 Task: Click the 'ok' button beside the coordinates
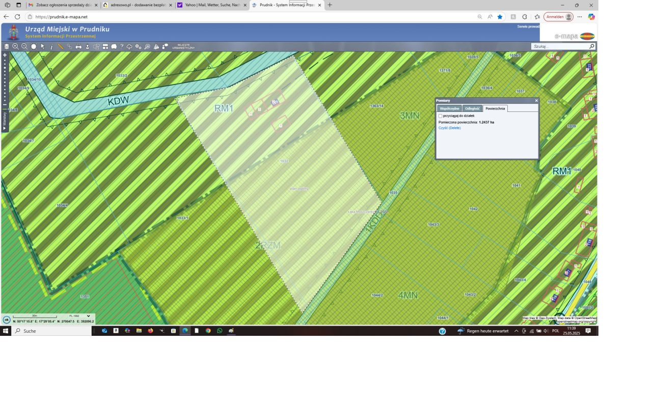coord(7,320)
